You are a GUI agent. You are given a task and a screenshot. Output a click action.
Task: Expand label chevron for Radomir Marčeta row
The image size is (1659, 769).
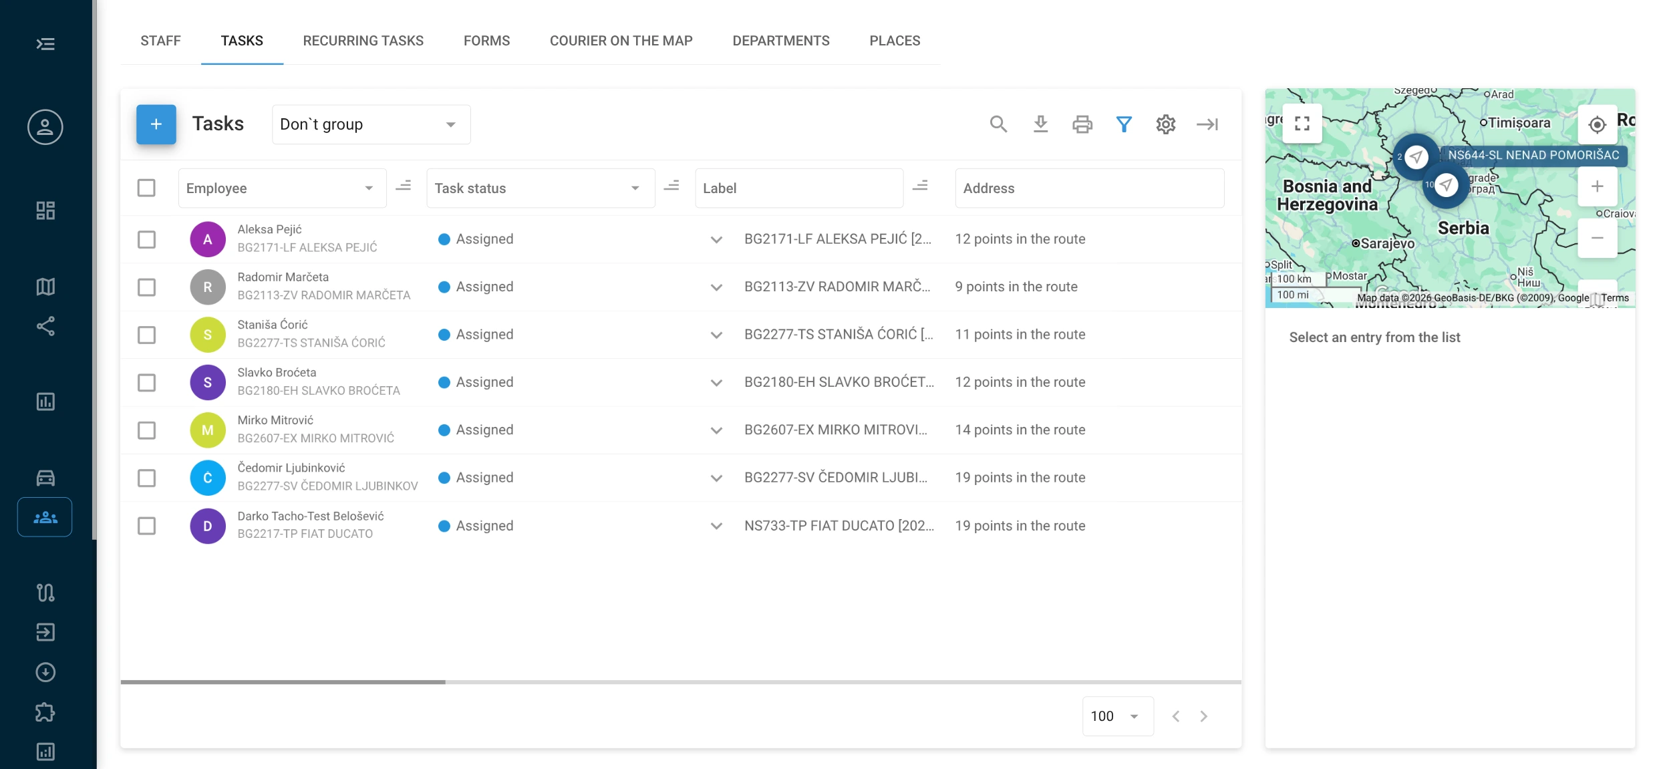[716, 287]
